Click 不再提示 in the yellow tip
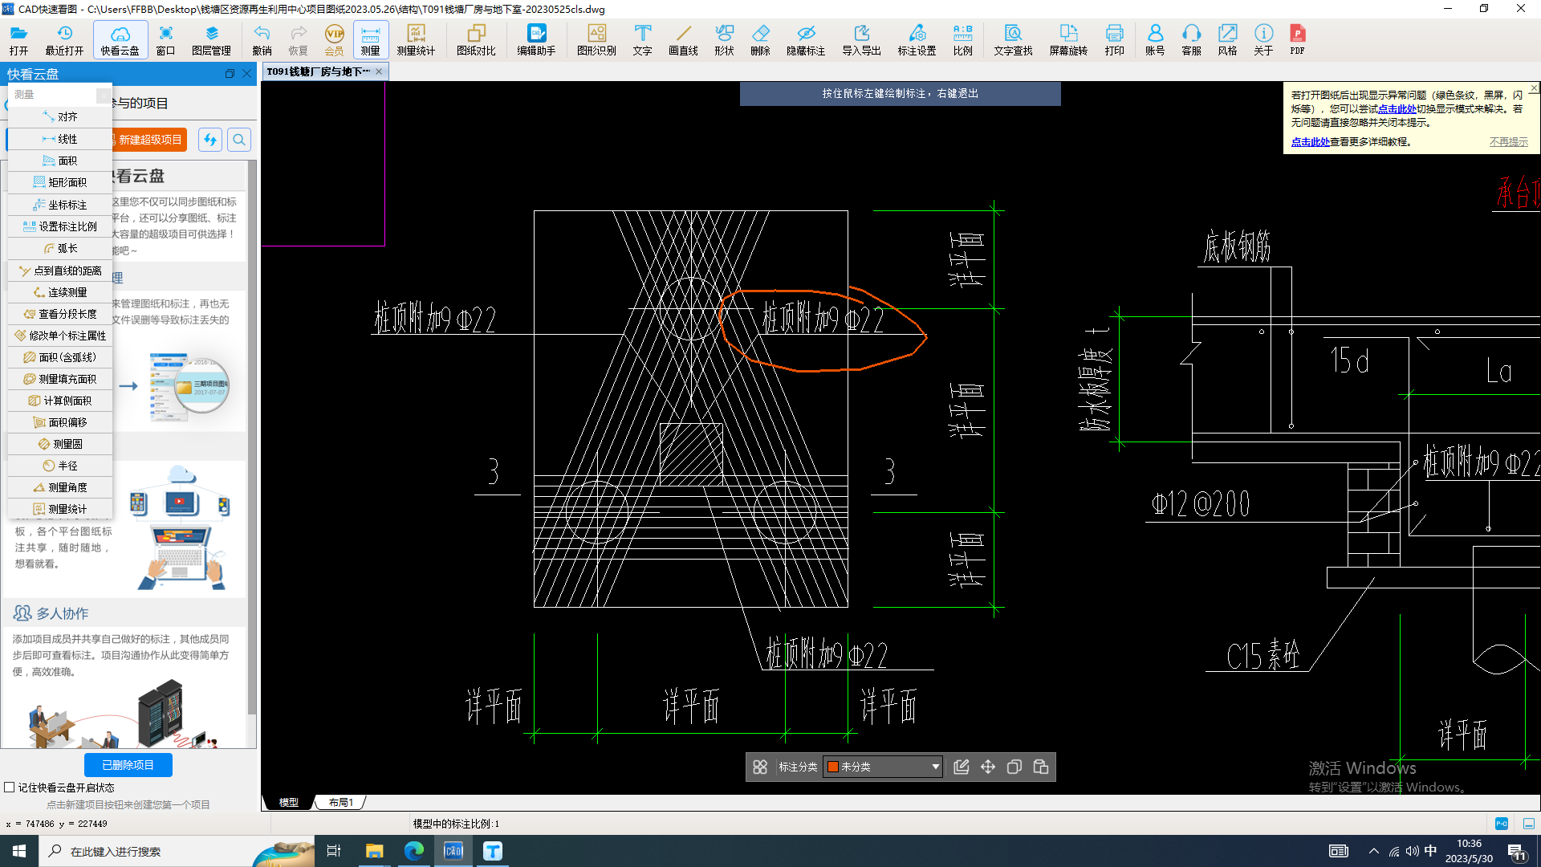Image resolution: width=1541 pixels, height=867 pixels. coord(1509,142)
